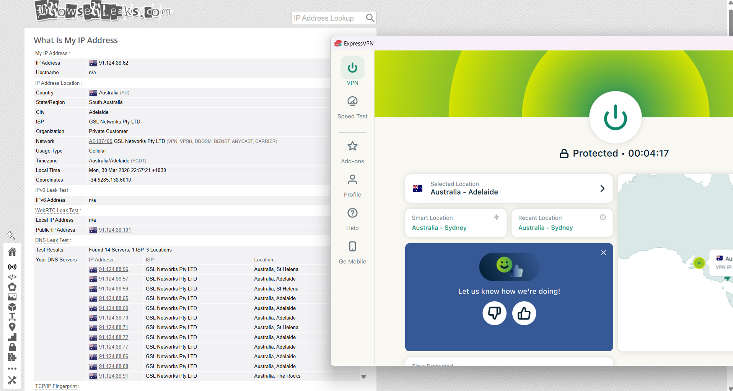The image size is (733, 391).
Task: Open the three-dot More menu in the sidebar
Action: point(12,368)
